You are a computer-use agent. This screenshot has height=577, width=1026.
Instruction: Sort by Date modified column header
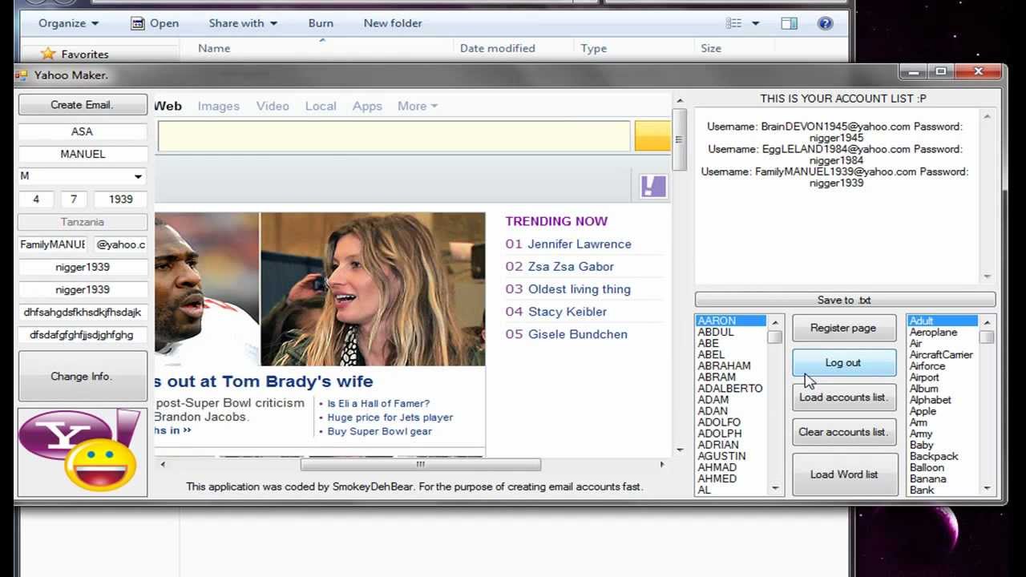pyautogui.click(x=497, y=48)
